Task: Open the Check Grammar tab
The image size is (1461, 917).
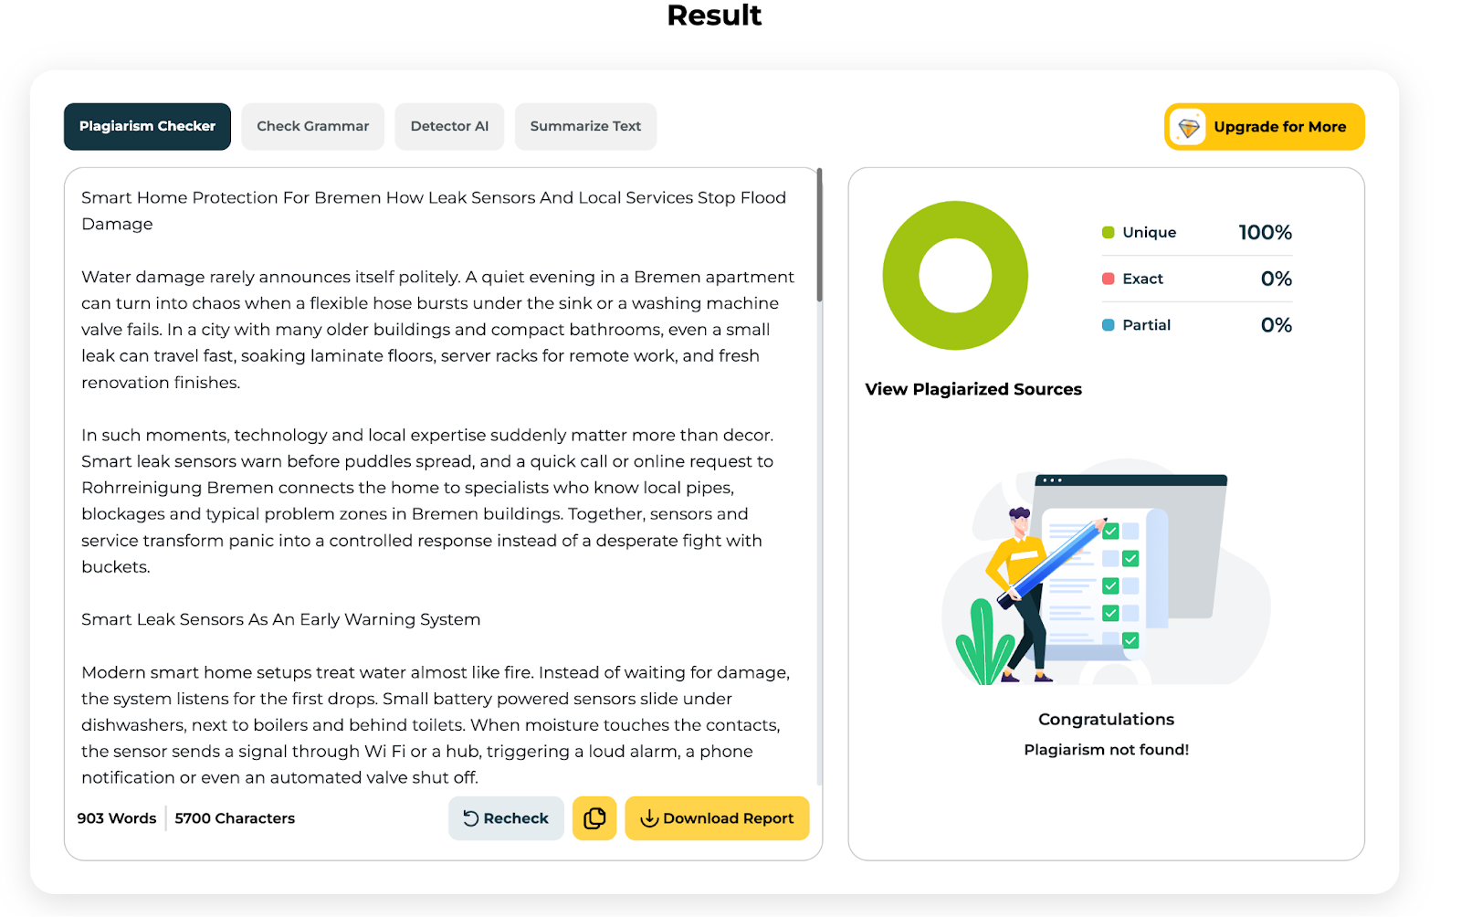Action: (312, 126)
